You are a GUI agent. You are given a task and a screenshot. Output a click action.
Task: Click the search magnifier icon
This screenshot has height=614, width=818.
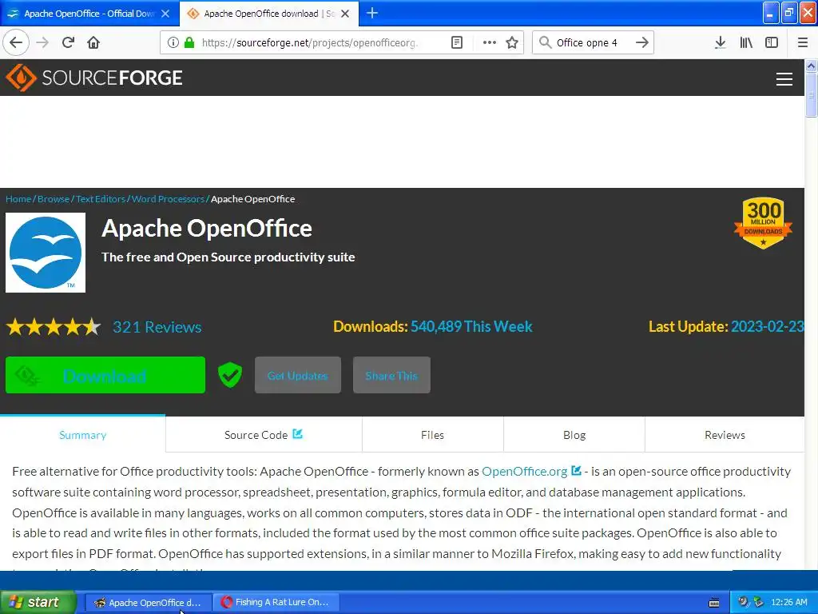tap(545, 42)
